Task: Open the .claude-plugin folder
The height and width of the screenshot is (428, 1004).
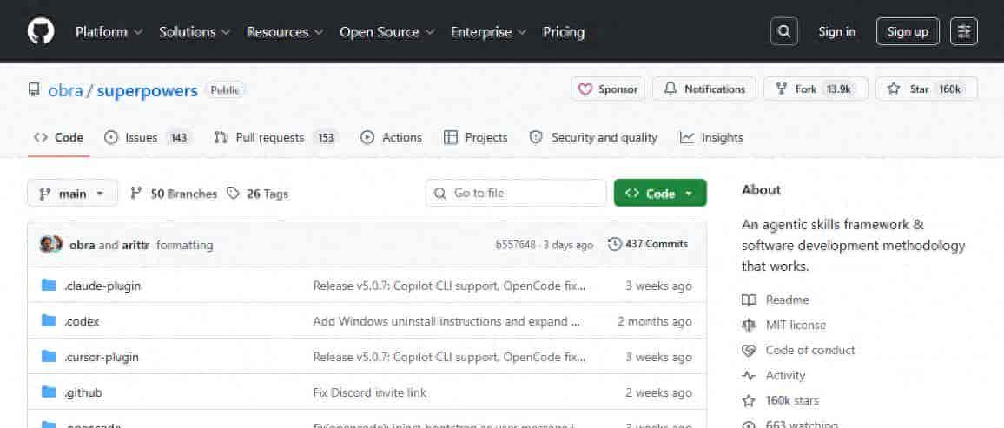Action: tap(102, 286)
